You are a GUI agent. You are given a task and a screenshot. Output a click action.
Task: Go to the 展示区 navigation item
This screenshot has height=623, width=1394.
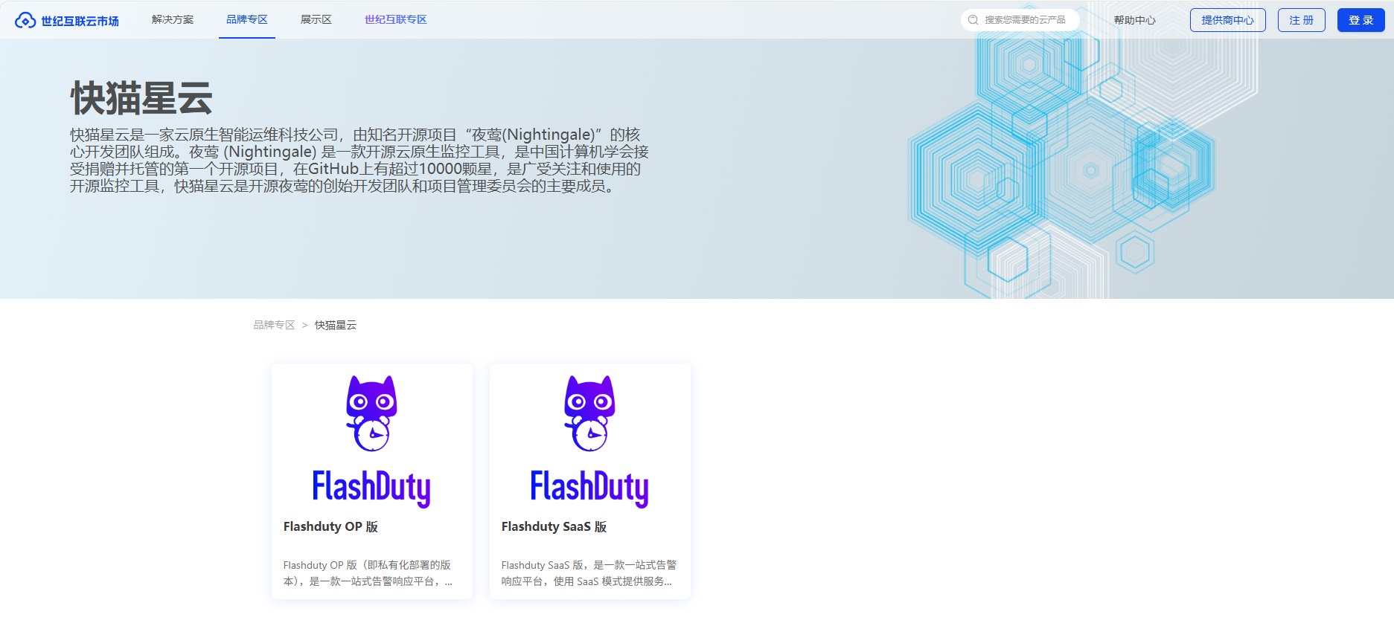pyautogui.click(x=316, y=19)
